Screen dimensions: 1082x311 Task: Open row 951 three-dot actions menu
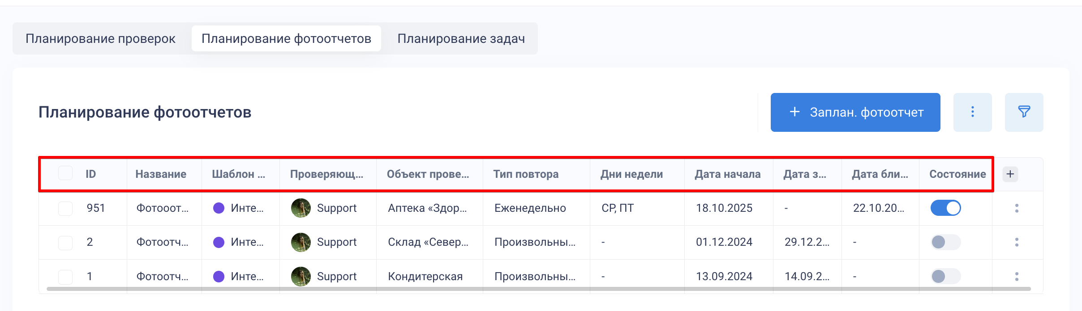[1017, 208]
